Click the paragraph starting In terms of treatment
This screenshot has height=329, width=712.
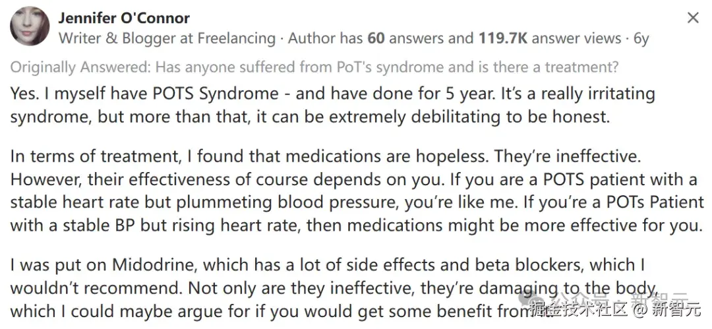click(x=357, y=191)
